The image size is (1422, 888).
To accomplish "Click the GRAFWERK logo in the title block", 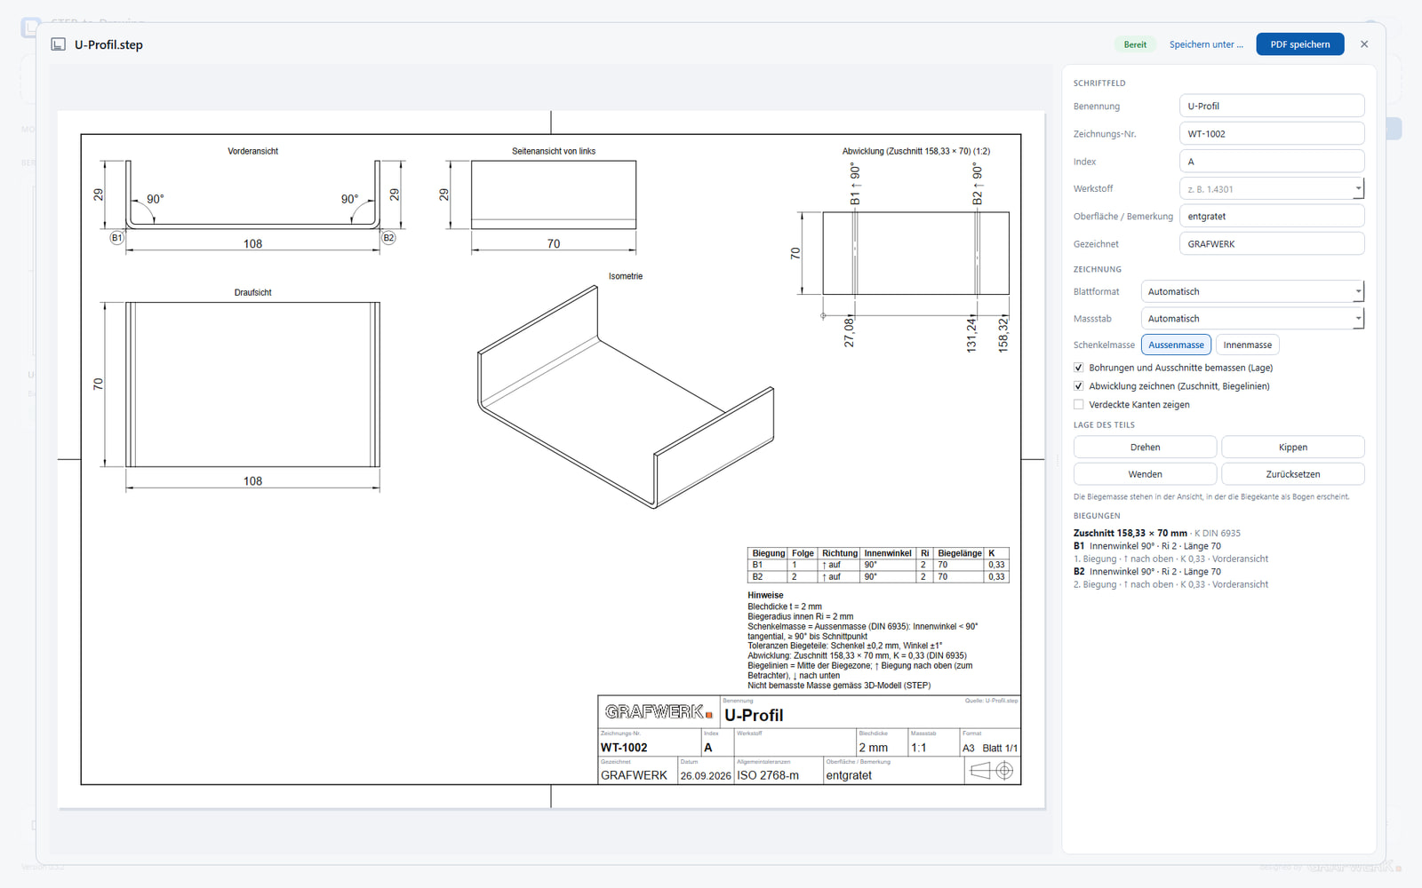I will click(659, 712).
